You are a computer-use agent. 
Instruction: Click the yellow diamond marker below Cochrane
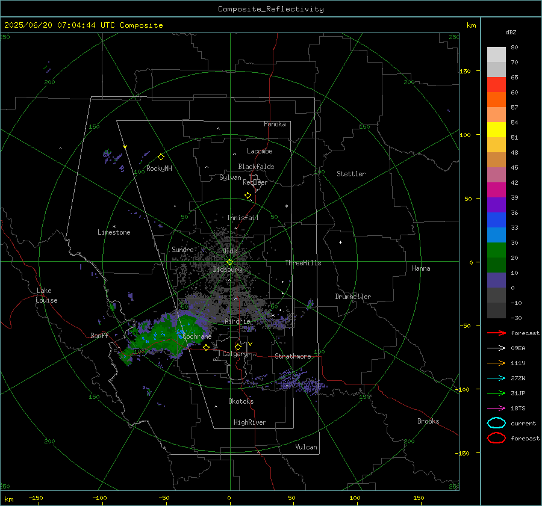click(206, 347)
